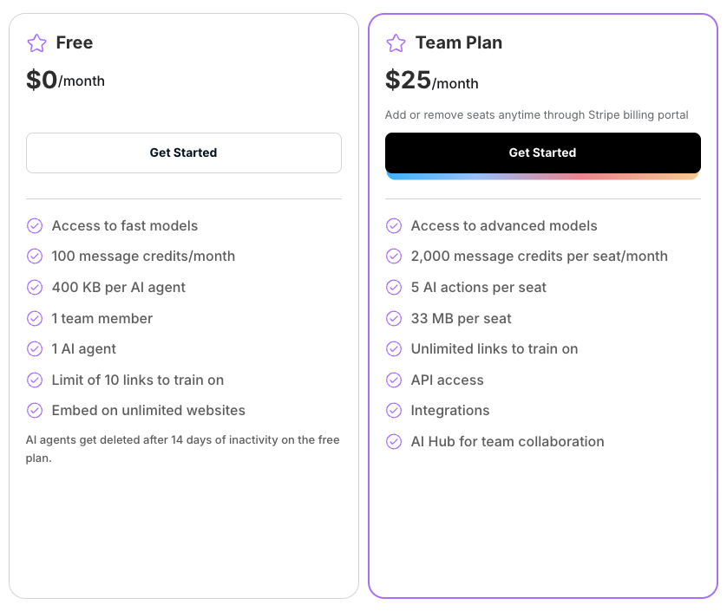Click the checkmark next to Access to fast models
Image resolution: width=727 pixels, height=611 pixels.
[x=35, y=225]
